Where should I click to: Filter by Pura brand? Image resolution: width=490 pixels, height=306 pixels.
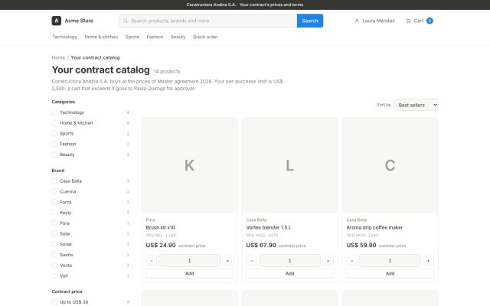click(54, 223)
